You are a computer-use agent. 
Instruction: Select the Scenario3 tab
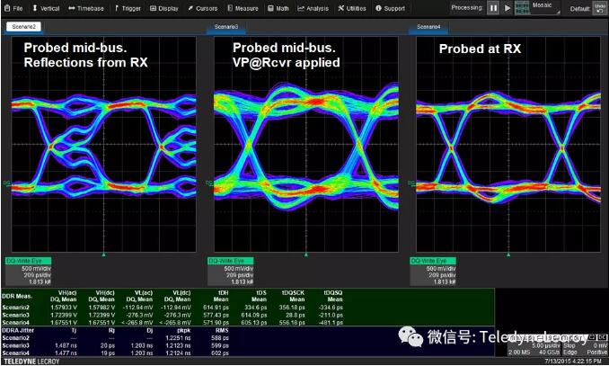click(226, 27)
